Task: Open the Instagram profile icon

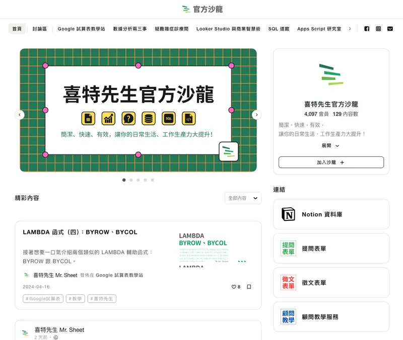Action: click(x=378, y=29)
